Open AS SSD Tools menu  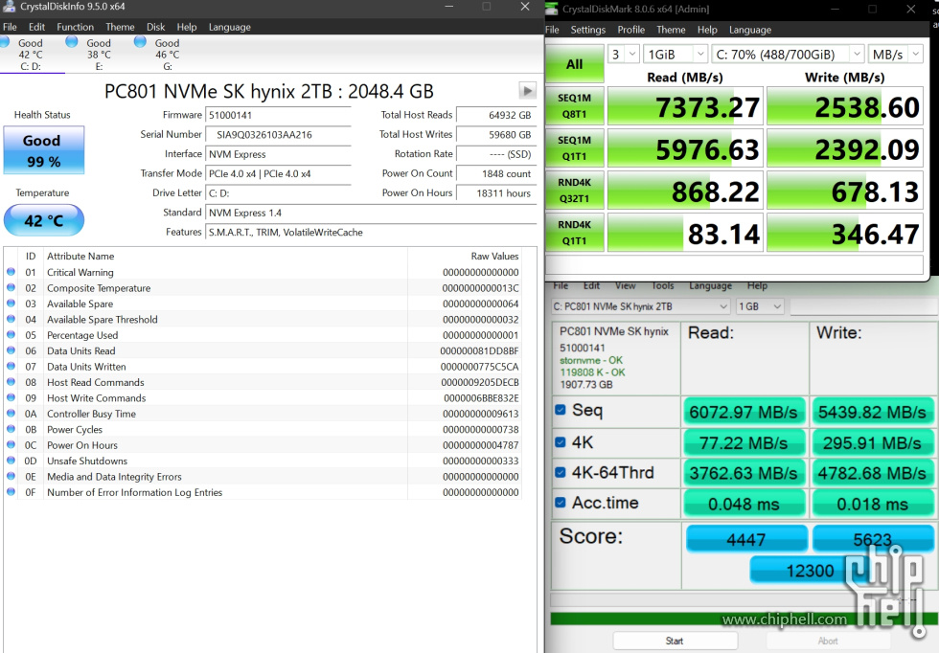pyautogui.click(x=662, y=286)
